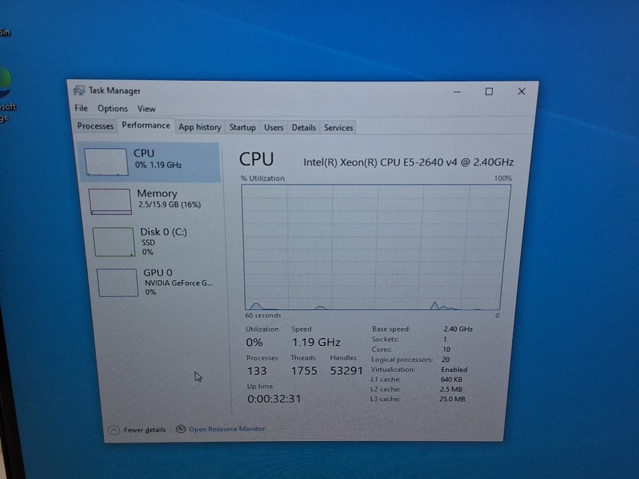Switch to the Users tab
The image size is (639, 479).
tap(274, 127)
